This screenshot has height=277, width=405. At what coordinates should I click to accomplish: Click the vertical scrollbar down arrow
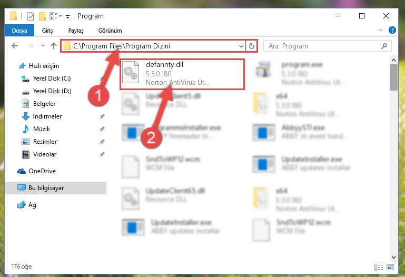click(393, 257)
